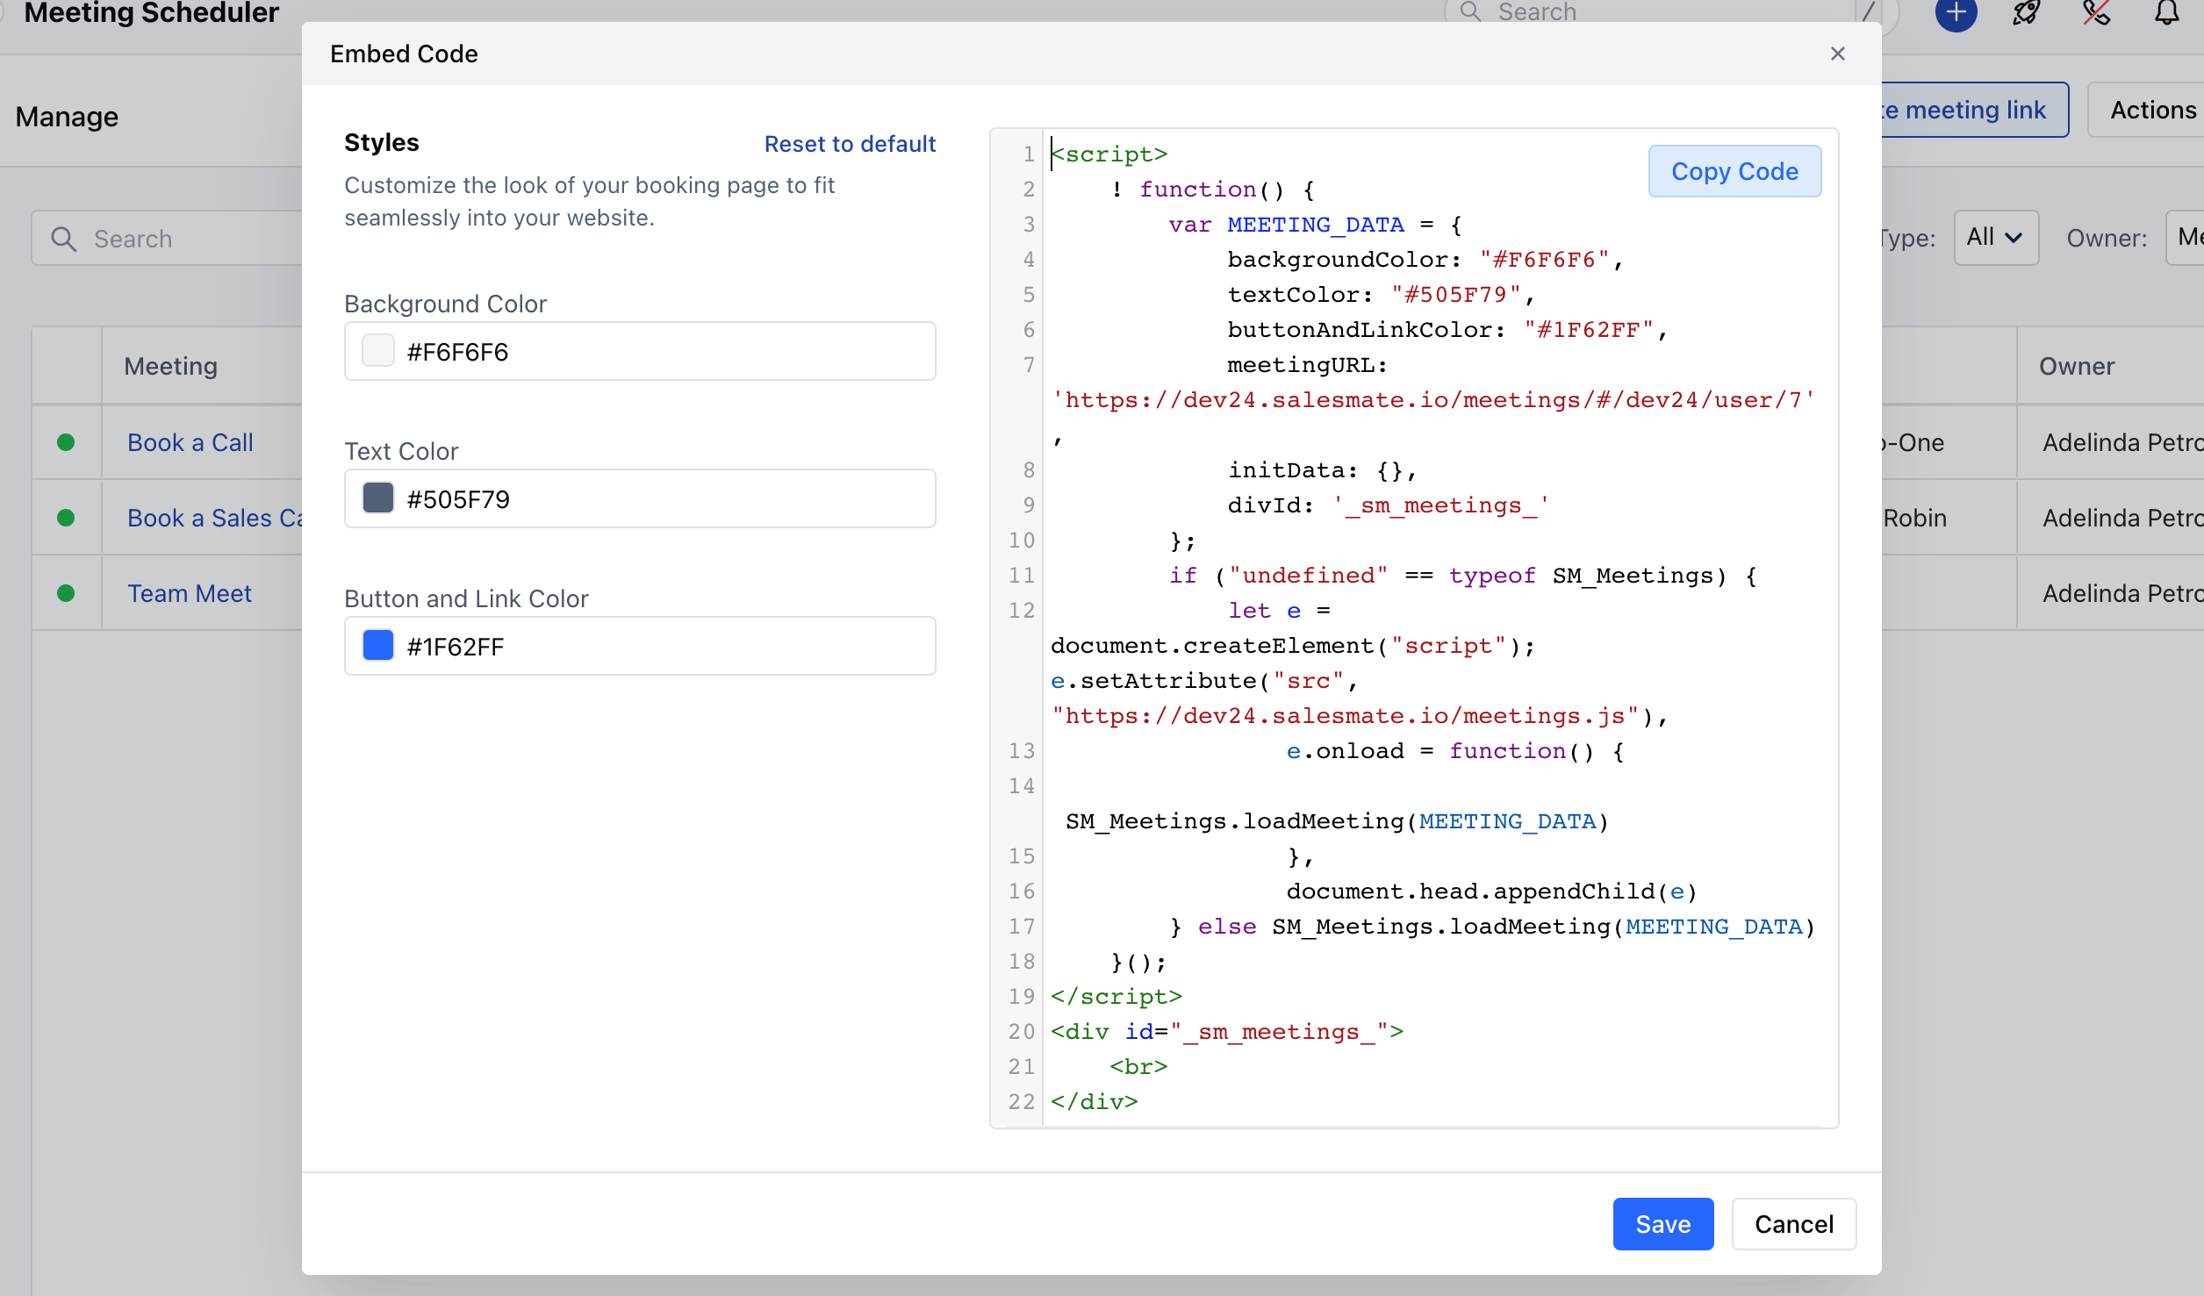Viewport: 2204px width, 1296px height.
Task: Click the Background Color swatch
Action: (378, 351)
